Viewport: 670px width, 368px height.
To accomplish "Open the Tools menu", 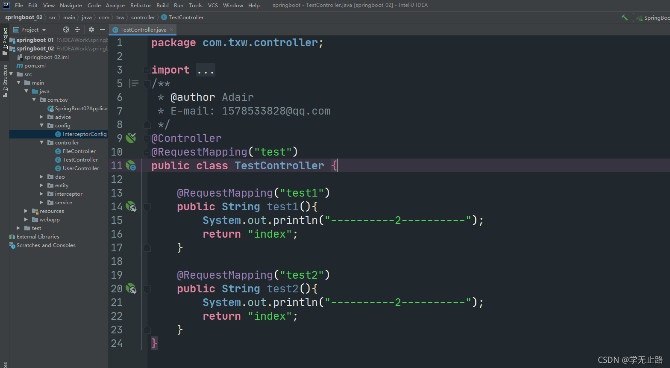I will click(195, 5).
